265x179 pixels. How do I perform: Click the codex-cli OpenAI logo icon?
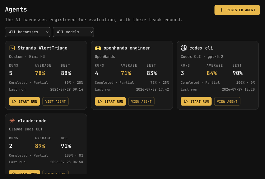[x=184, y=48]
